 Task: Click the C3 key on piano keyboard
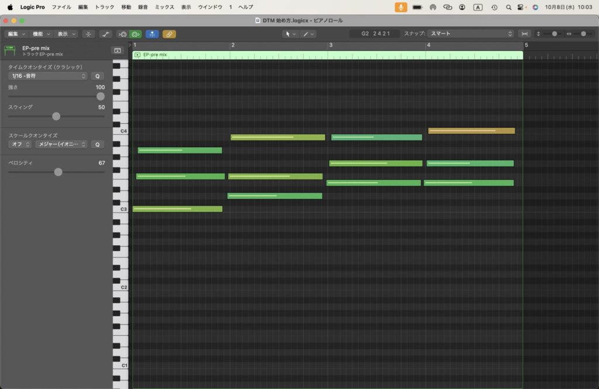(x=121, y=209)
